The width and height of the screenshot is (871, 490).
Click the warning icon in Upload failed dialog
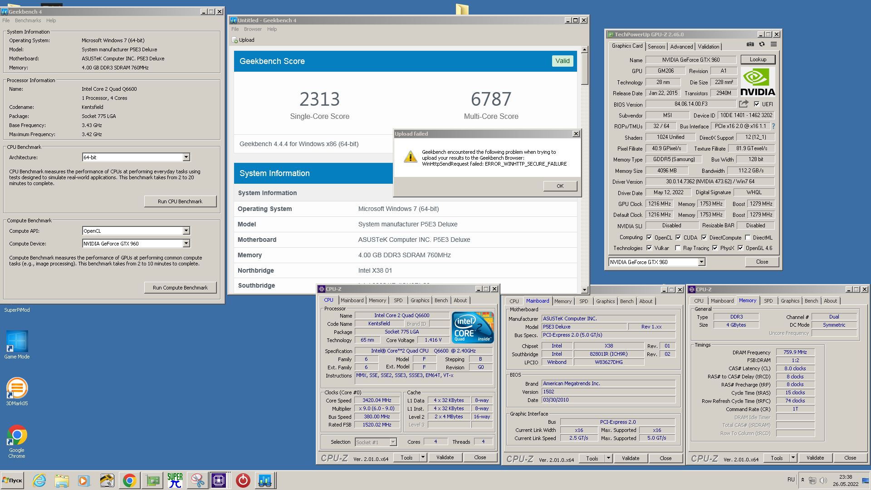pos(411,157)
